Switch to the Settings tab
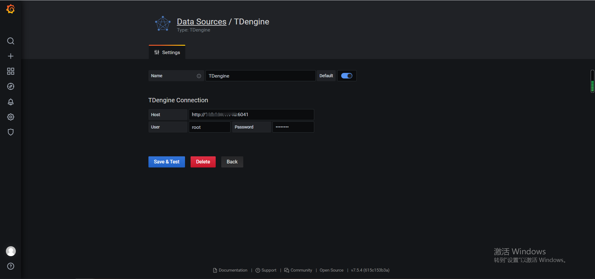This screenshot has height=279, width=595. pos(167,52)
